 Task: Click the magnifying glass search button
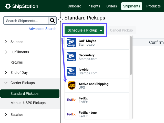point(52,20)
